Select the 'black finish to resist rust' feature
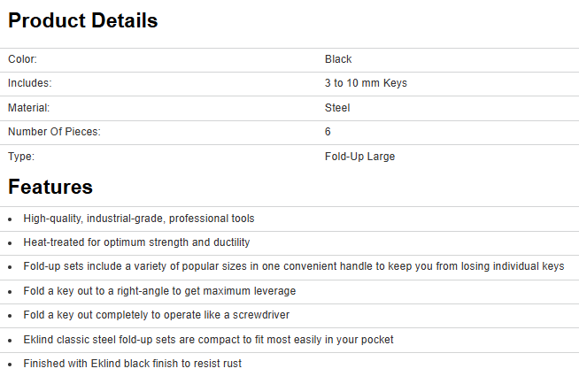 (x=132, y=363)
